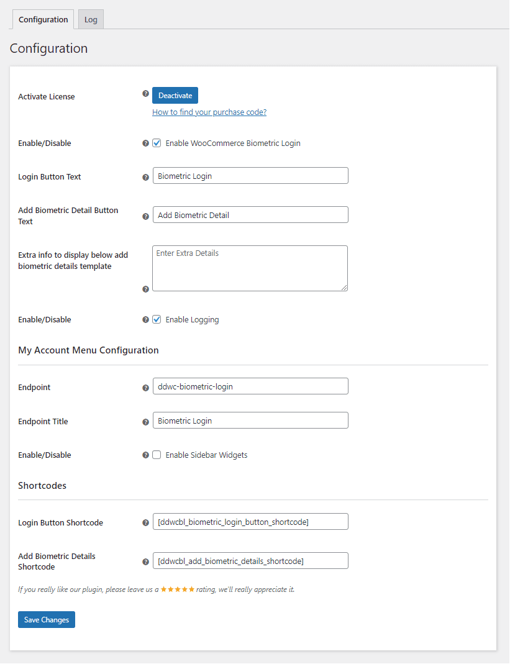The height and width of the screenshot is (664, 510).
Task: Click the Deactivate license button
Action: 175,95
